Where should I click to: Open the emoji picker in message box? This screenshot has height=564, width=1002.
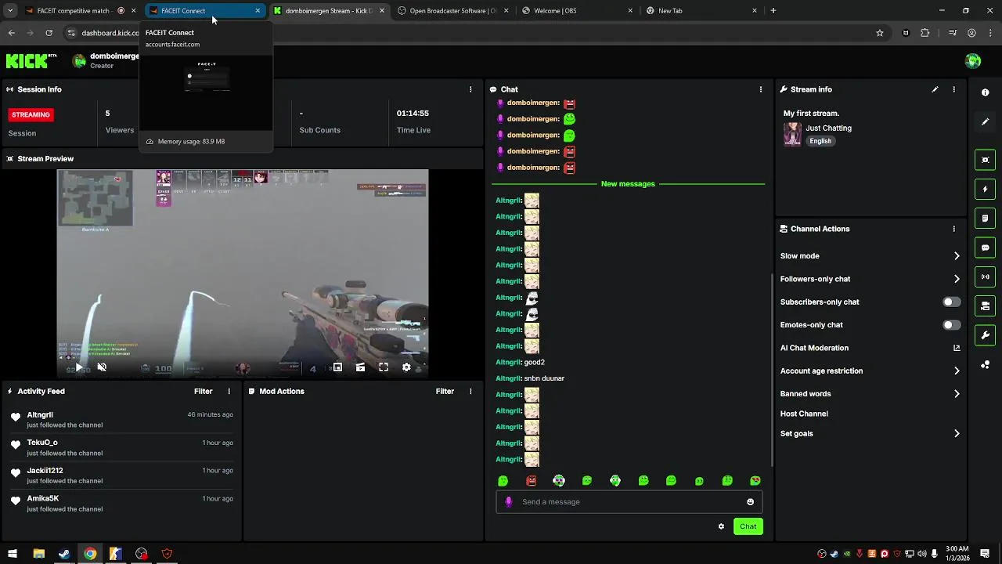tap(750, 502)
